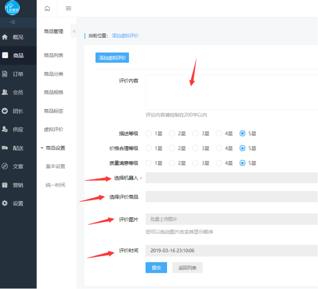
Task: Select 3星 for 价格合理等级
Action: [x=195, y=148]
